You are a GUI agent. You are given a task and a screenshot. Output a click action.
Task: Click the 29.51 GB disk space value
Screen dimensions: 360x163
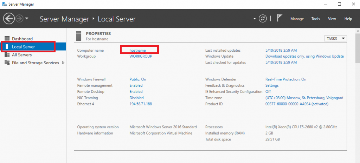click(x=272, y=139)
